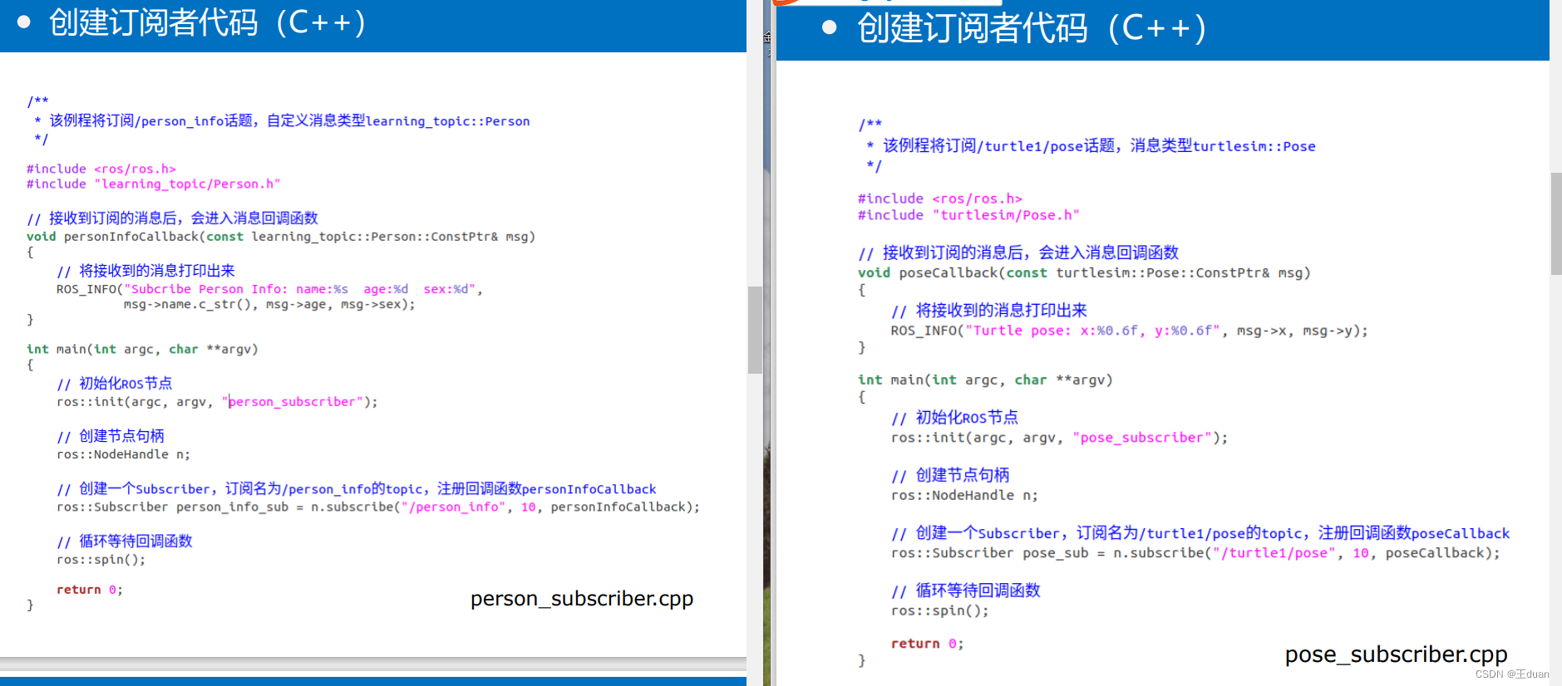This screenshot has width=1562, height=686.
Task: Click '// 将接收到的消息打印出来' comment in right slide
Action: click(989, 311)
